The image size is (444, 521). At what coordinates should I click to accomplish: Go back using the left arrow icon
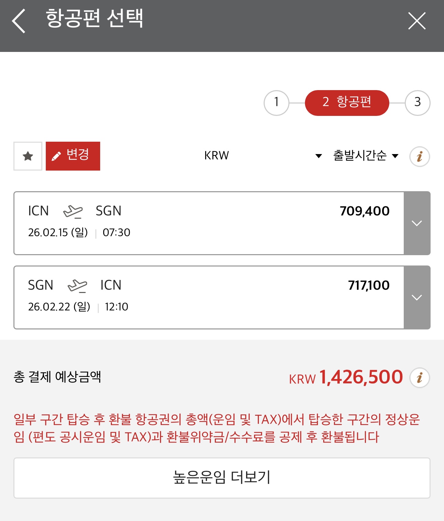point(19,21)
